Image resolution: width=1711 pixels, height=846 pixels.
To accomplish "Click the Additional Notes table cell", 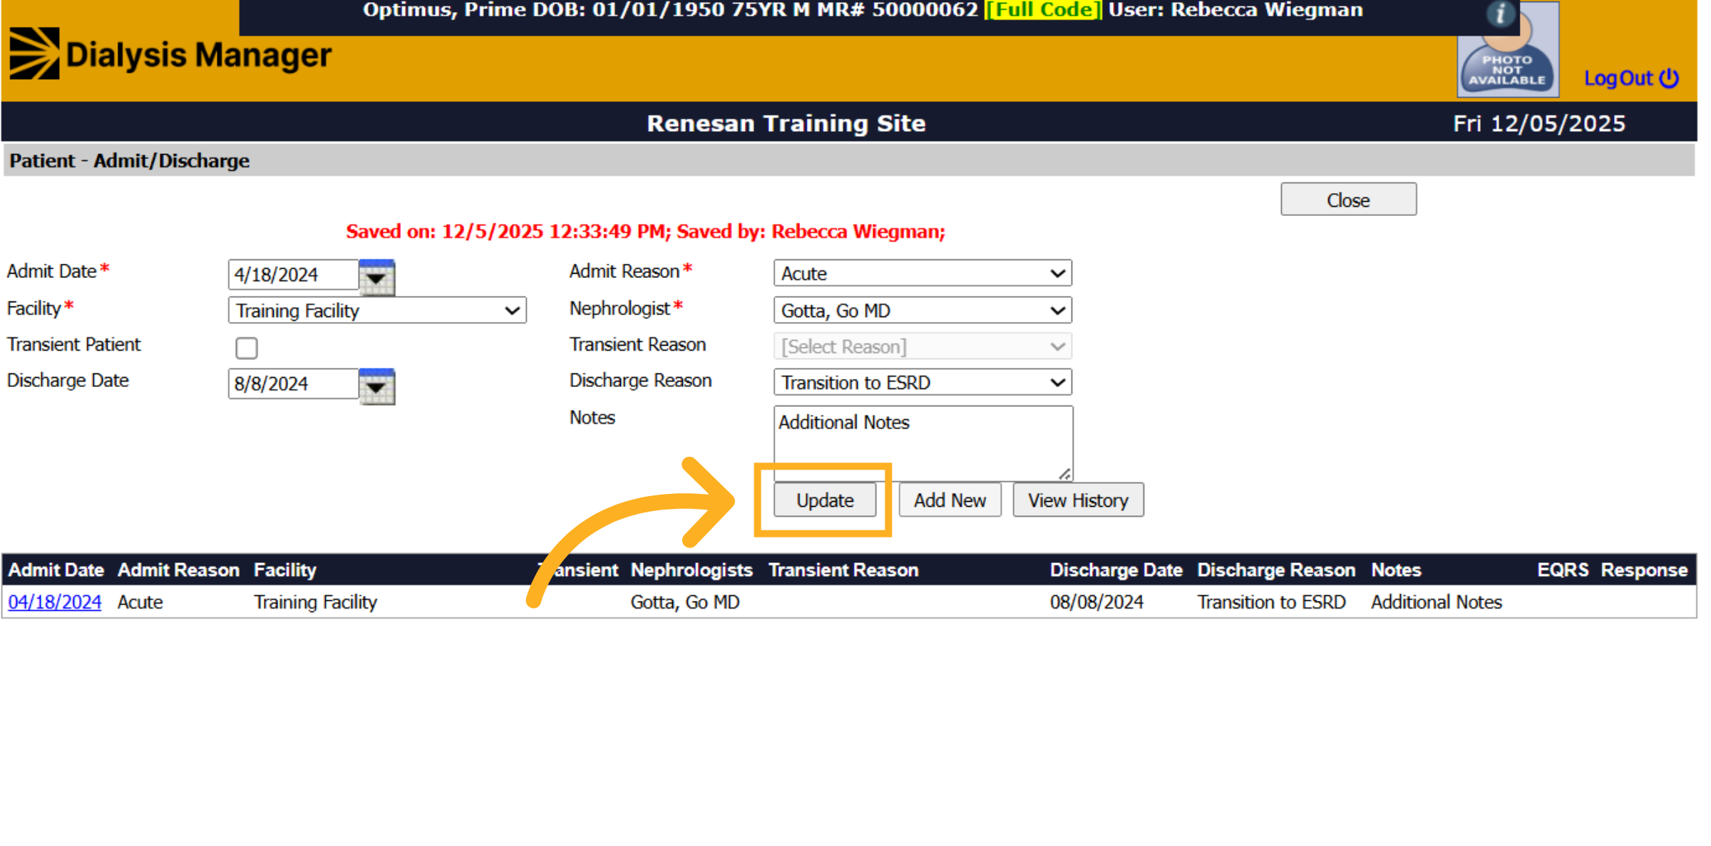I will [1437, 602].
